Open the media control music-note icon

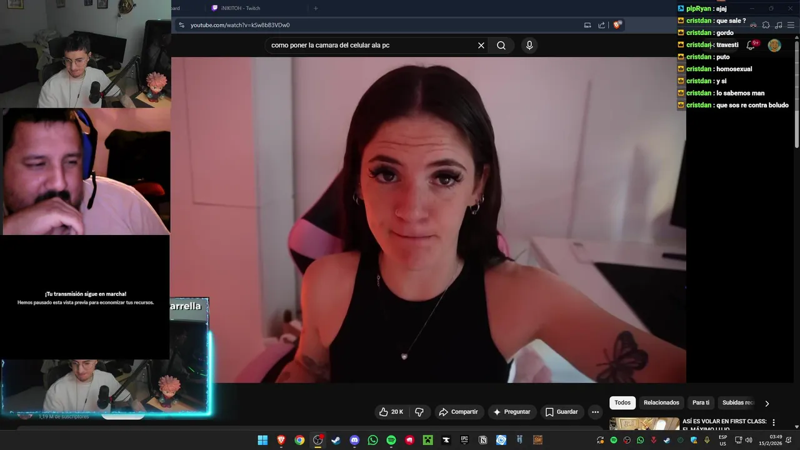tap(778, 25)
